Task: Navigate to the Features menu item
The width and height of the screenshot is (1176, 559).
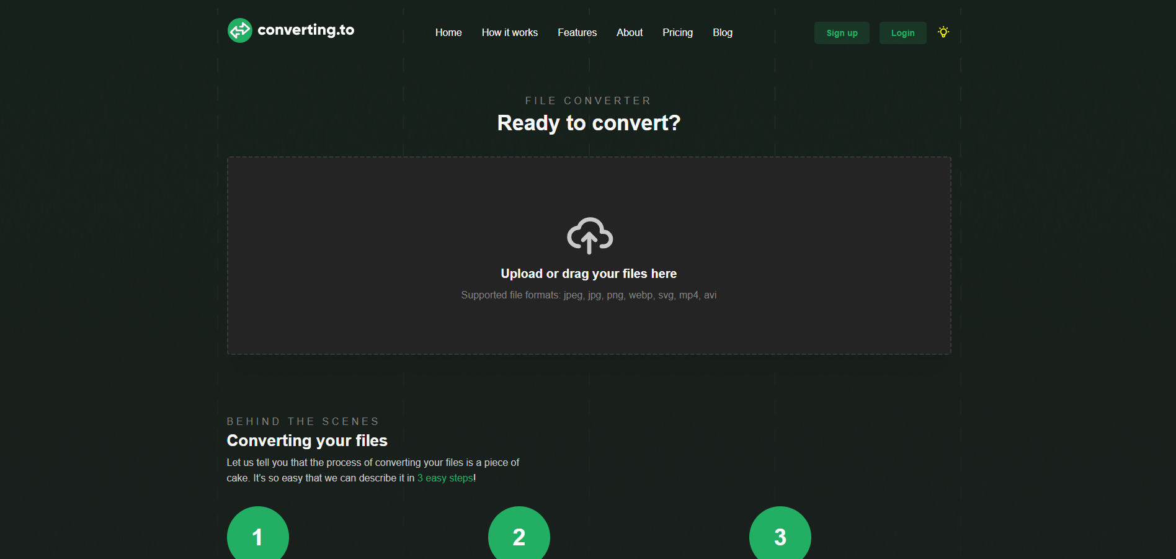Action: [577, 33]
